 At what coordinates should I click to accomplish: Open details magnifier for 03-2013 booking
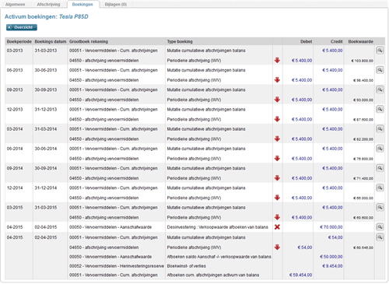coord(380,51)
